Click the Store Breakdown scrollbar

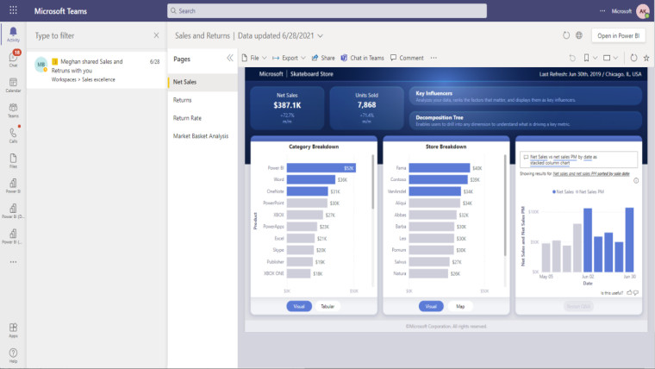click(x=505, y=205)
